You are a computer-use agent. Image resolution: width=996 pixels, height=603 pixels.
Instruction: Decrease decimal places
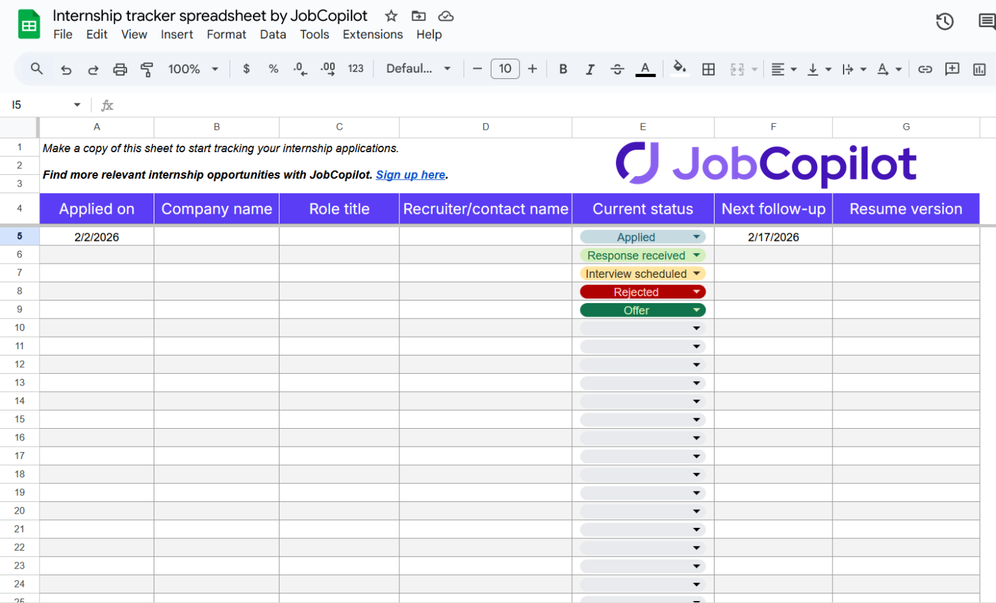tap(300, 69)
